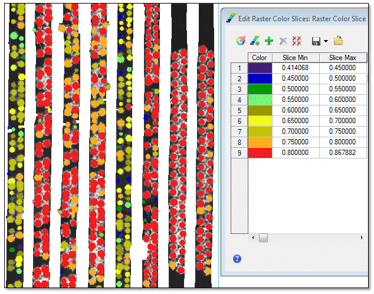This screenshot has height=294, width=374.
Task: Open help with blue question mark
Action: pos(237,258)
